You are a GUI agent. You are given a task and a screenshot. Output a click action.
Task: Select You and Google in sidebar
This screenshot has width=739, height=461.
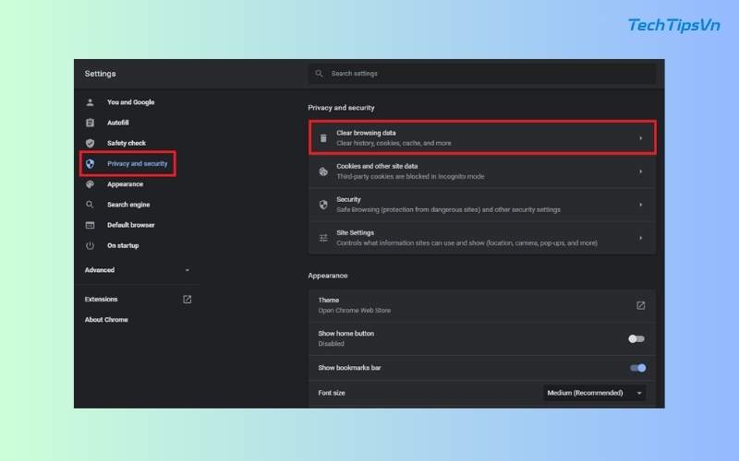coord(130,102)
